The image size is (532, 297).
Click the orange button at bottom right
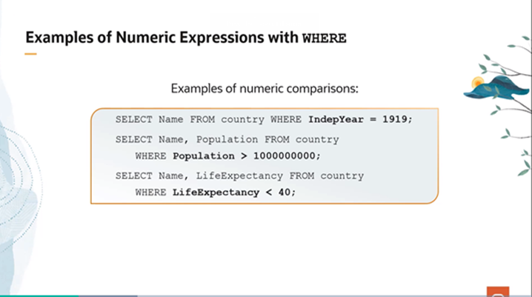498,292
